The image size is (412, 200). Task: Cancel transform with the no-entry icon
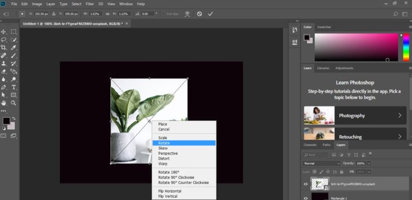click(x=200, y=14)
